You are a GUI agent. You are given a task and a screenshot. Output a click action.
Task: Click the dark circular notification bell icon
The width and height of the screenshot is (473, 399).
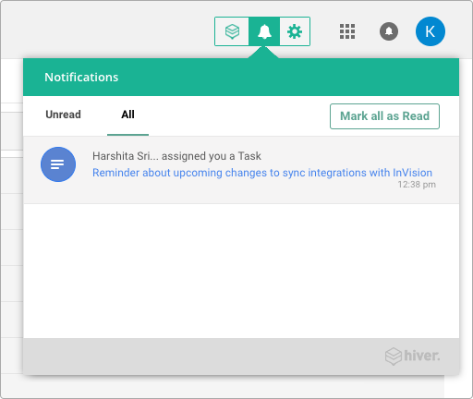[x=389, y=31]
